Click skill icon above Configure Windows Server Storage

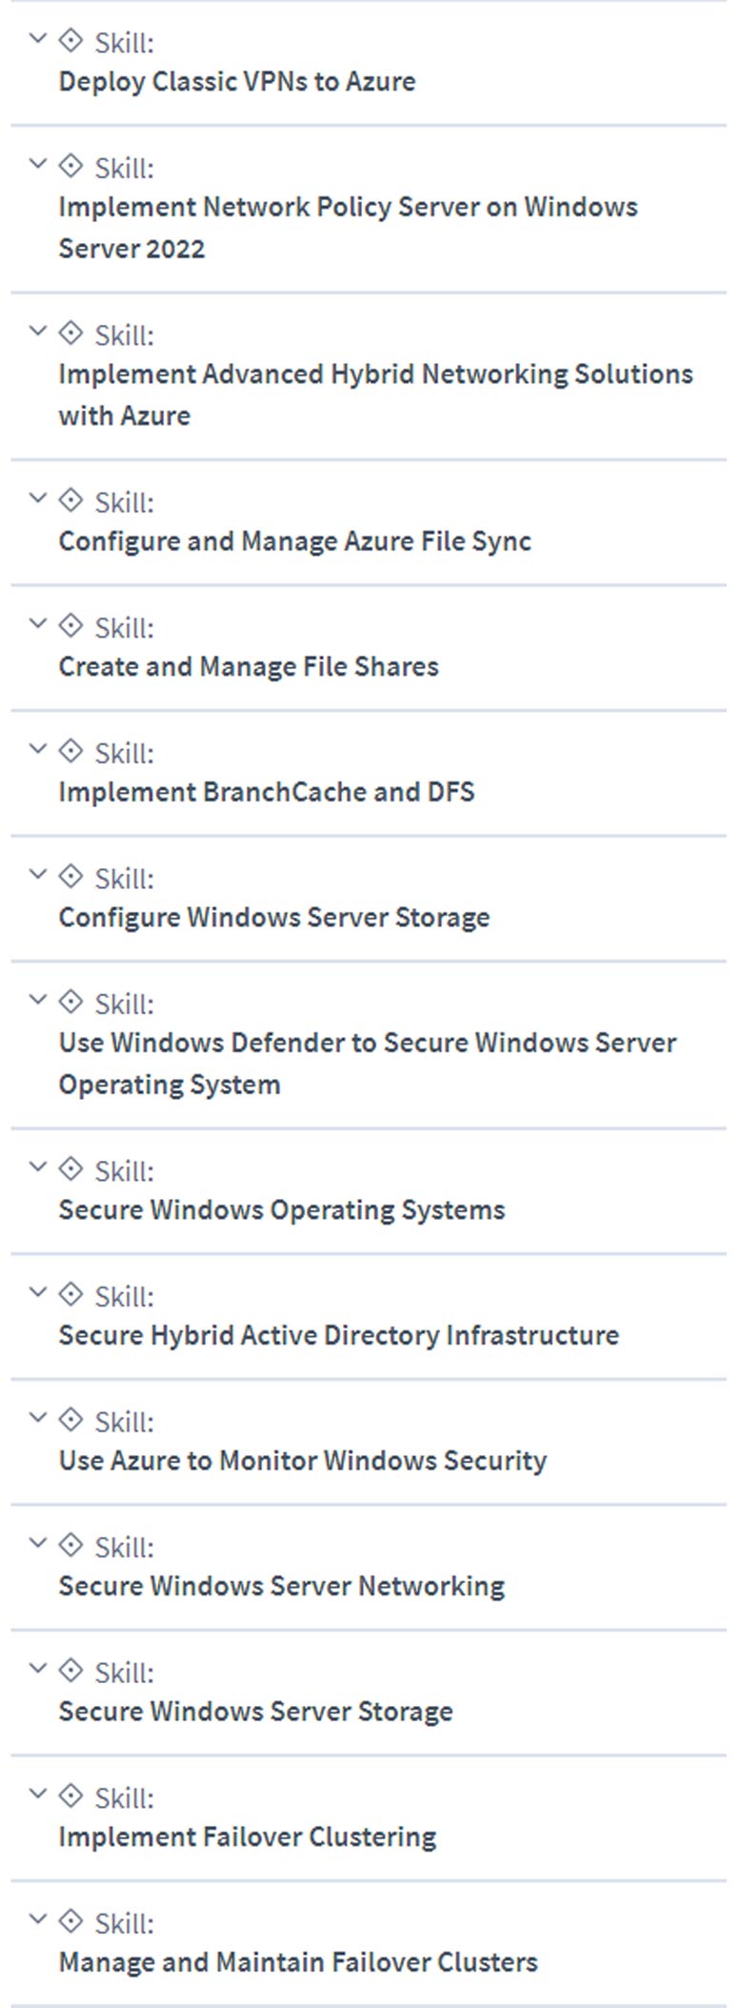pos(70,876)
